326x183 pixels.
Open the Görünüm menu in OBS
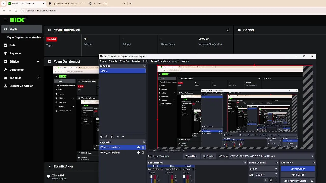[125, 61]
